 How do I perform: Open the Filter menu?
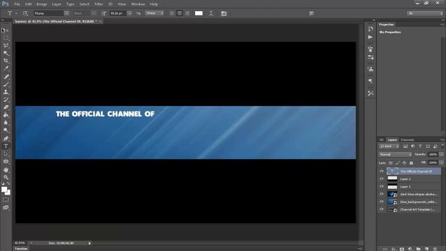(98, 4)
